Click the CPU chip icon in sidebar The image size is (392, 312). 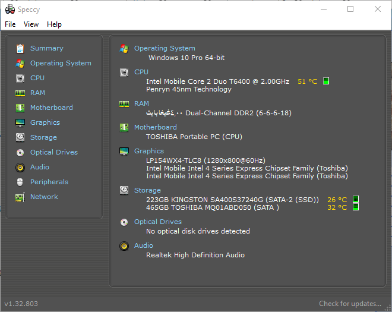click(20, 78)
